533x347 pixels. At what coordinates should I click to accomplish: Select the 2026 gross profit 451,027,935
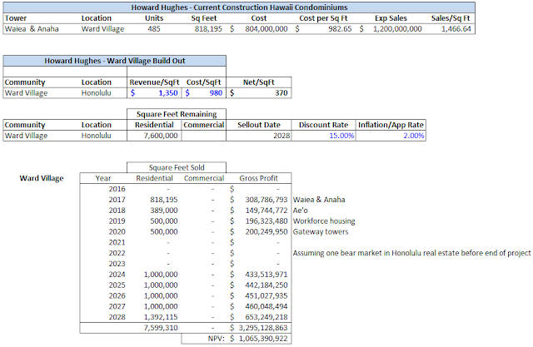pyautogui.click(x=266, y=295)
